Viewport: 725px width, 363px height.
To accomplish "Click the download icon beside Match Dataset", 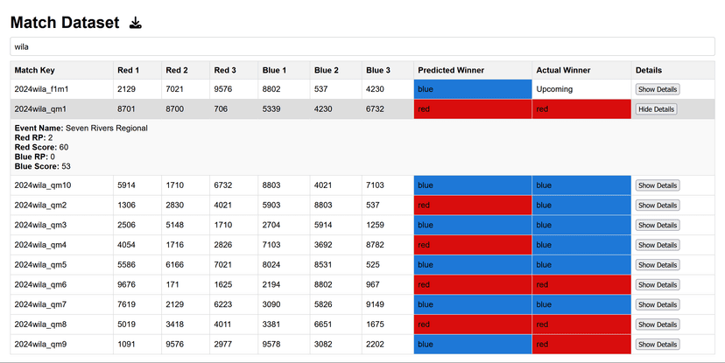I will (135, 23).
